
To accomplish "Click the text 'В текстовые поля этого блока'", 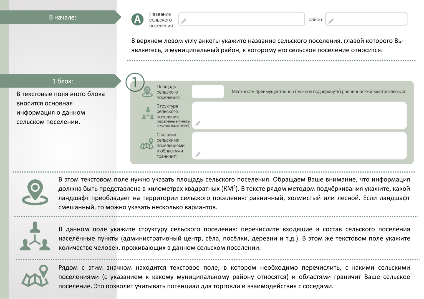I will [60, 108].
